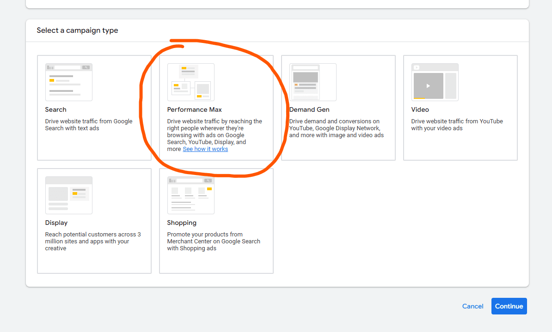Click the Cancel button
Screen dimensions: 552x332
(472, 306)
